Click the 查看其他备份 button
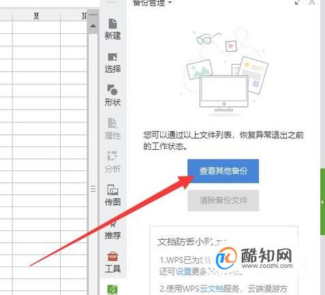Screen dimensions: 325x295 point(223,171)
